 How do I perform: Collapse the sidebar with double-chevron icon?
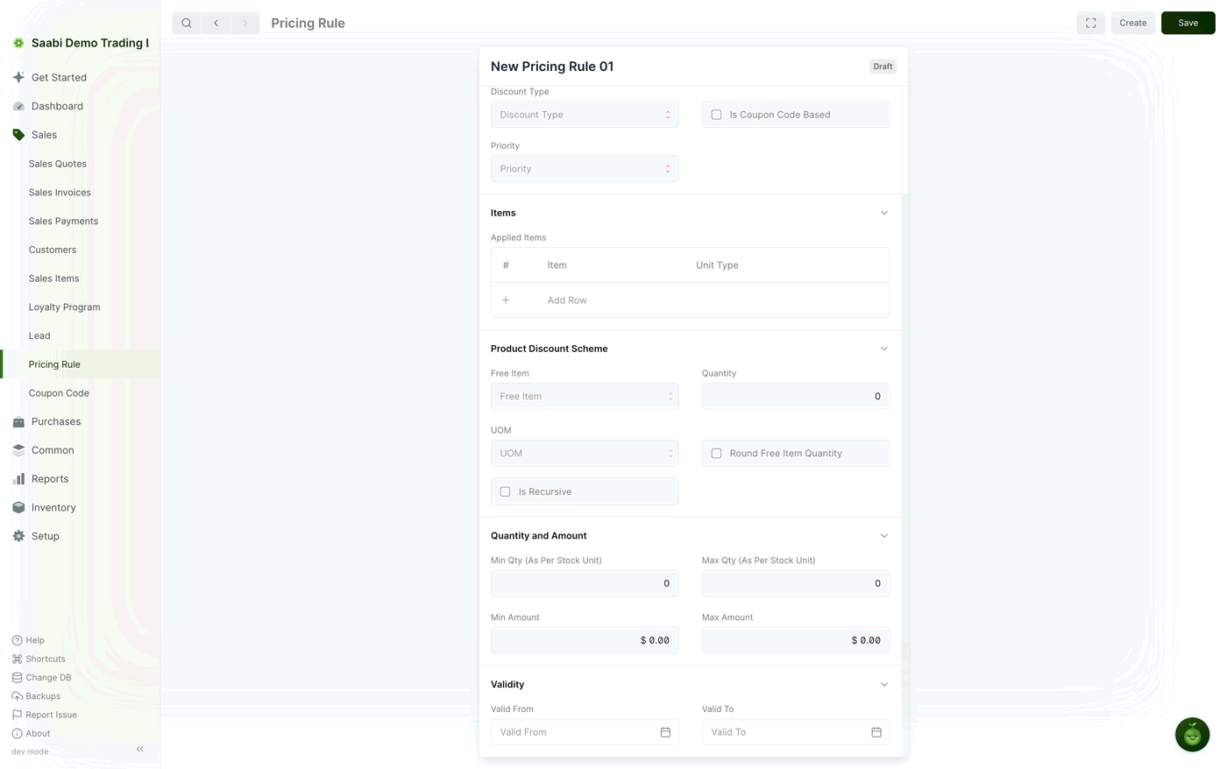pyautogui.click(x=140, y=749)
